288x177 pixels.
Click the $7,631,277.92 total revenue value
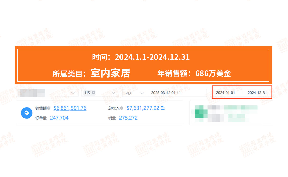pos(143,108)
